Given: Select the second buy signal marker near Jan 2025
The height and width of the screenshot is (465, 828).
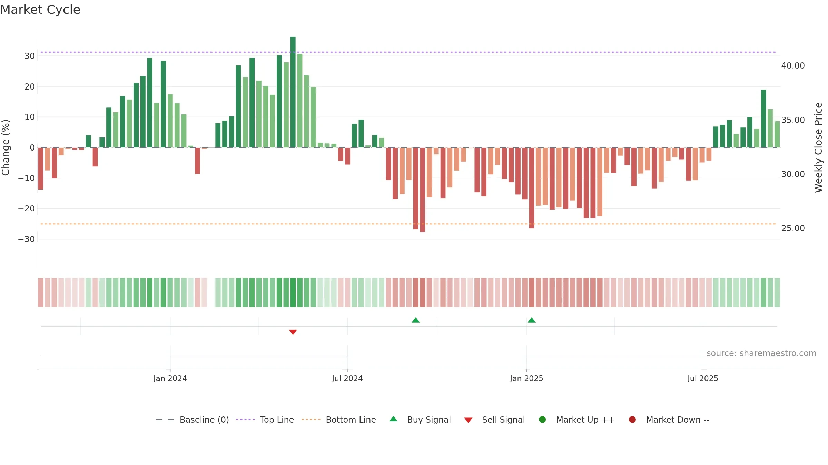Looking at the screenshot, I should point(532,320).
